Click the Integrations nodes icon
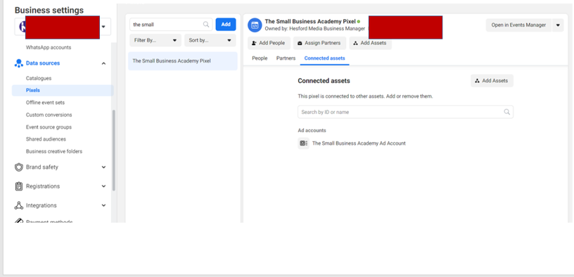The height and width of the screenshot is (277, 574). (19, 205)
